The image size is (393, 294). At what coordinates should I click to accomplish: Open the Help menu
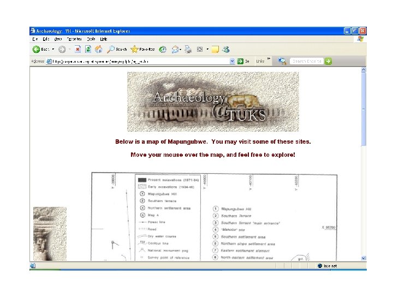[104, 39]
